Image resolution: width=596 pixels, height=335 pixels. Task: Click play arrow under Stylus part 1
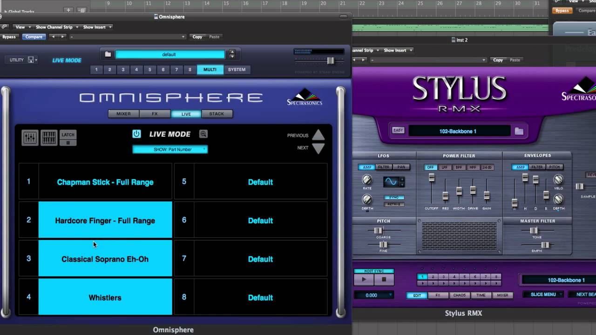tap(422, 283)
